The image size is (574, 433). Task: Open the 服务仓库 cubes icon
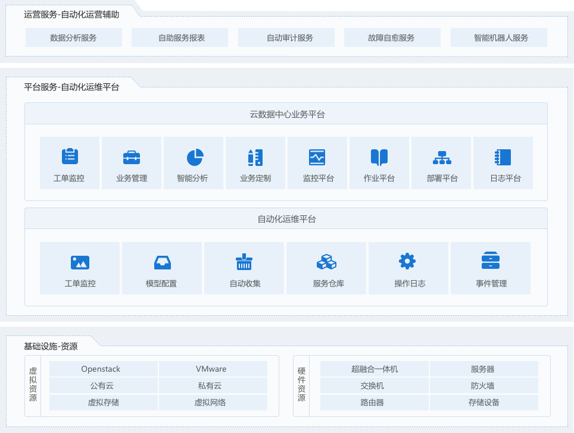tap(326, 261)
